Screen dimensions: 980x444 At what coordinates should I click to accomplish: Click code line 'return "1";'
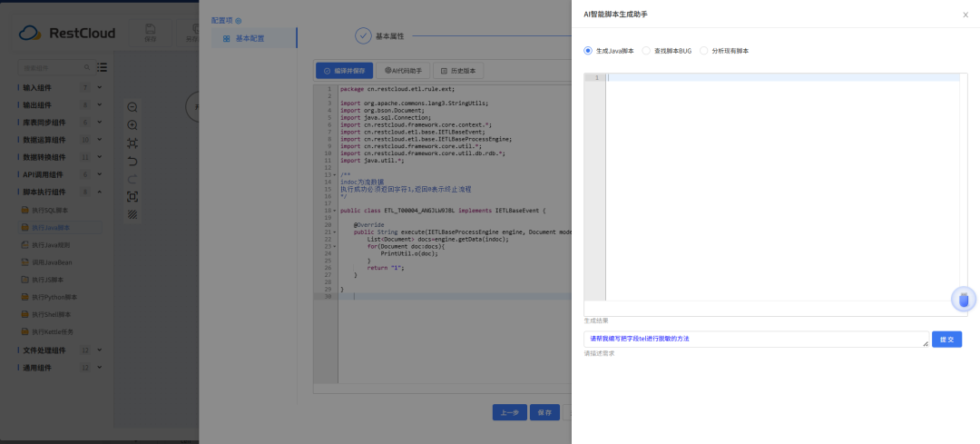coord(386,268)
